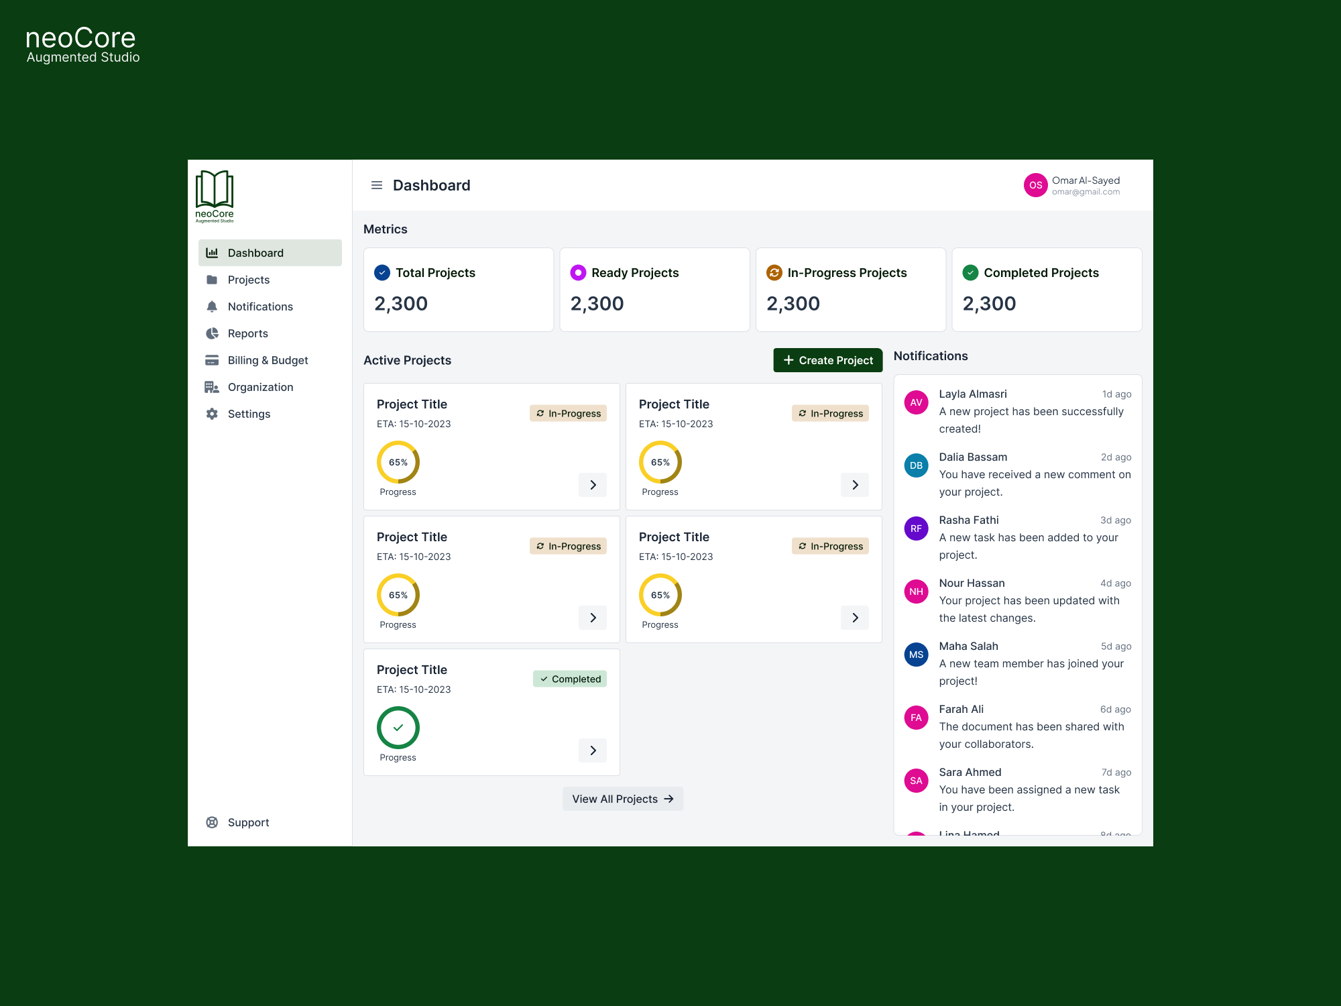Open the Projects menu item
Viewport: 1341px width, 1006px height.
tap(249, 280)
